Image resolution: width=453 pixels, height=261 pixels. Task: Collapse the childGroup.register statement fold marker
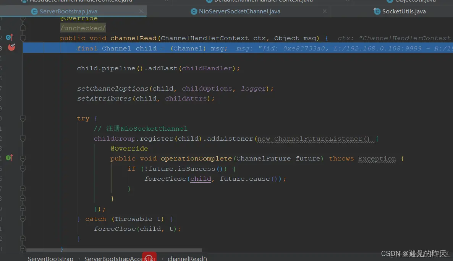tap(23, 138)
